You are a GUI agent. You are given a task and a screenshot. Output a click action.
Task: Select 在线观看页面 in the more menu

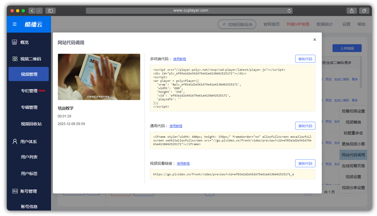point(353,166)
